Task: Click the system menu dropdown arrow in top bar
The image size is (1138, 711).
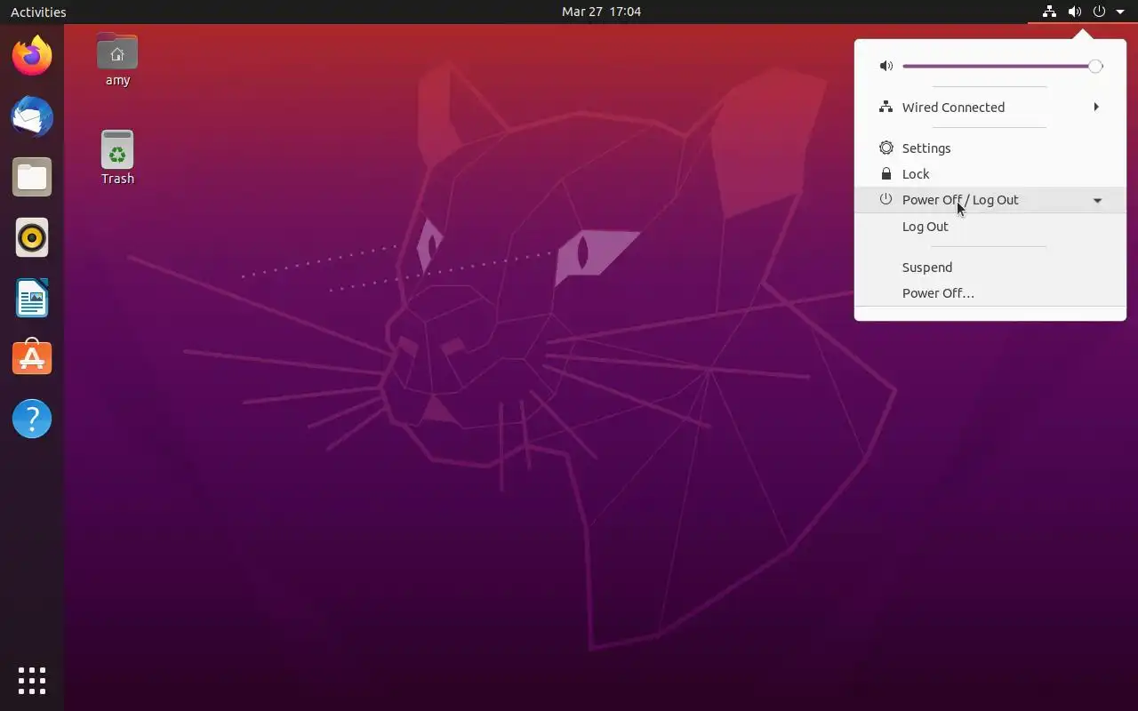Action: [x=1120, y=12]
